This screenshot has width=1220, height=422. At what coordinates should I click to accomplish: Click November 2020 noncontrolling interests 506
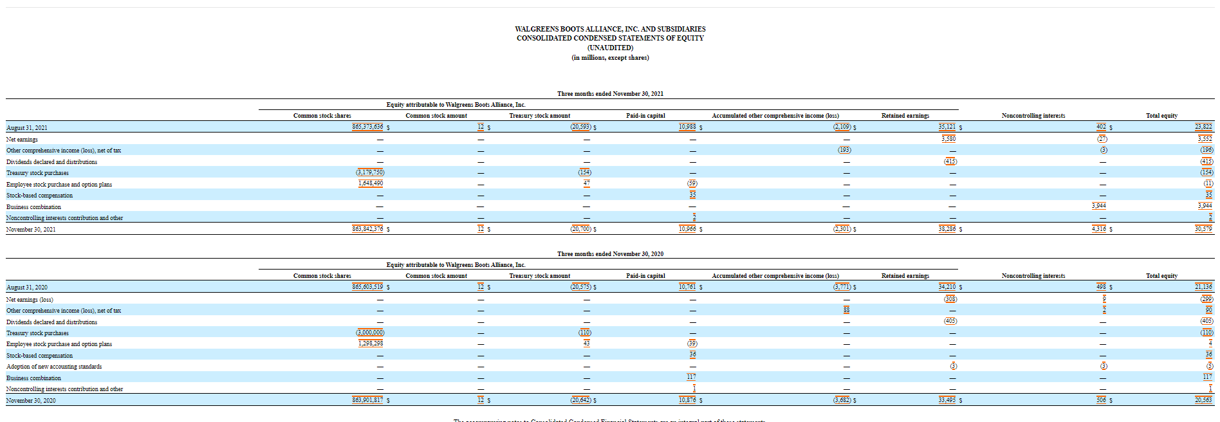1101,399
